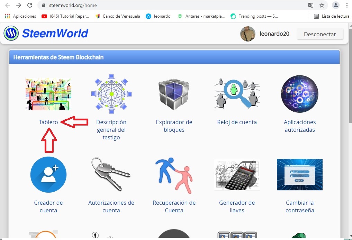Open account recovery helping figures icon
The height and width of the screenshot is (240, 352).
[x=174, y=175]
